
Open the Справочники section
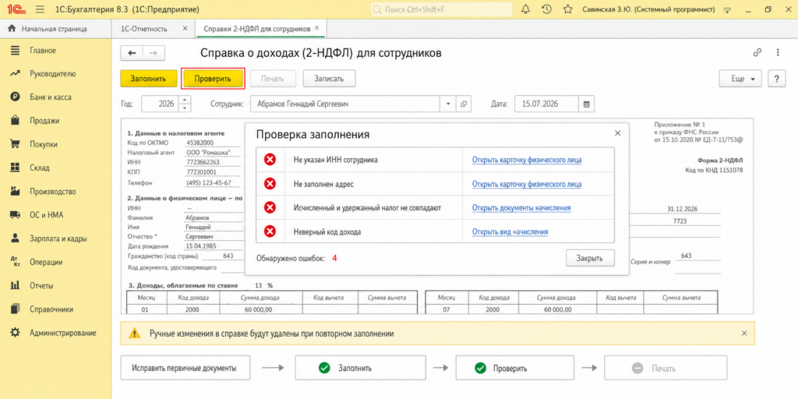[51, 309]
